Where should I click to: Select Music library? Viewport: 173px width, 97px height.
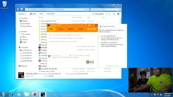click(x=24, y=37)
